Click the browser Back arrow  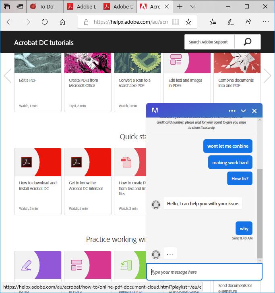point(9,22)
